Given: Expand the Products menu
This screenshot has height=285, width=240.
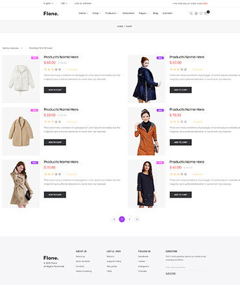Looking at the screenshot, I should 112,13.
